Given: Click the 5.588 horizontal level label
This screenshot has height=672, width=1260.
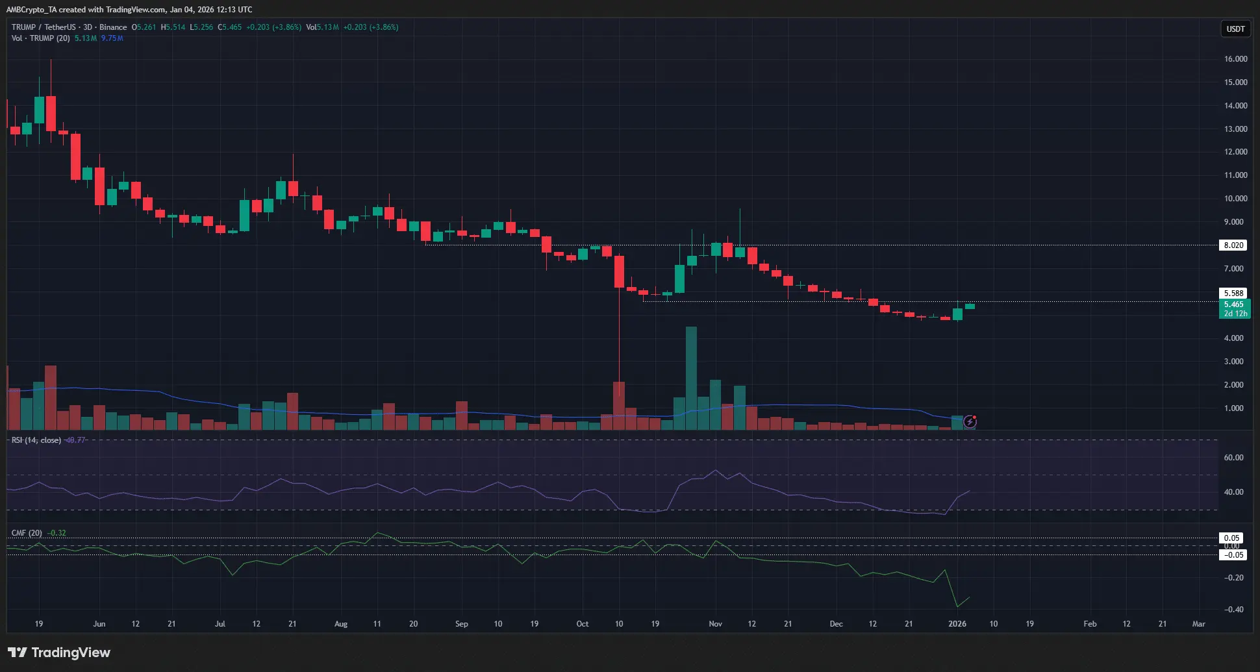Looking at the screenshot, I should coord(1233,292).
